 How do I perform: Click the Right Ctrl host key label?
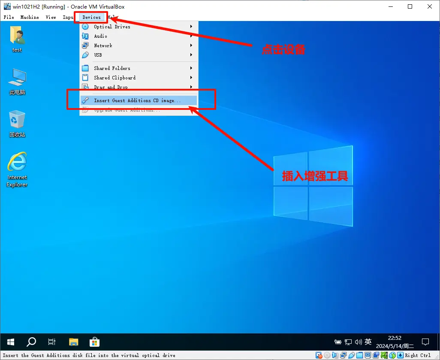[418, 355]
